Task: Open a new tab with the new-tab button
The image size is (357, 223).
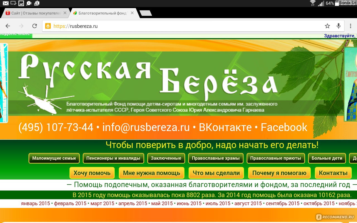Action: [x=146, y=13]
